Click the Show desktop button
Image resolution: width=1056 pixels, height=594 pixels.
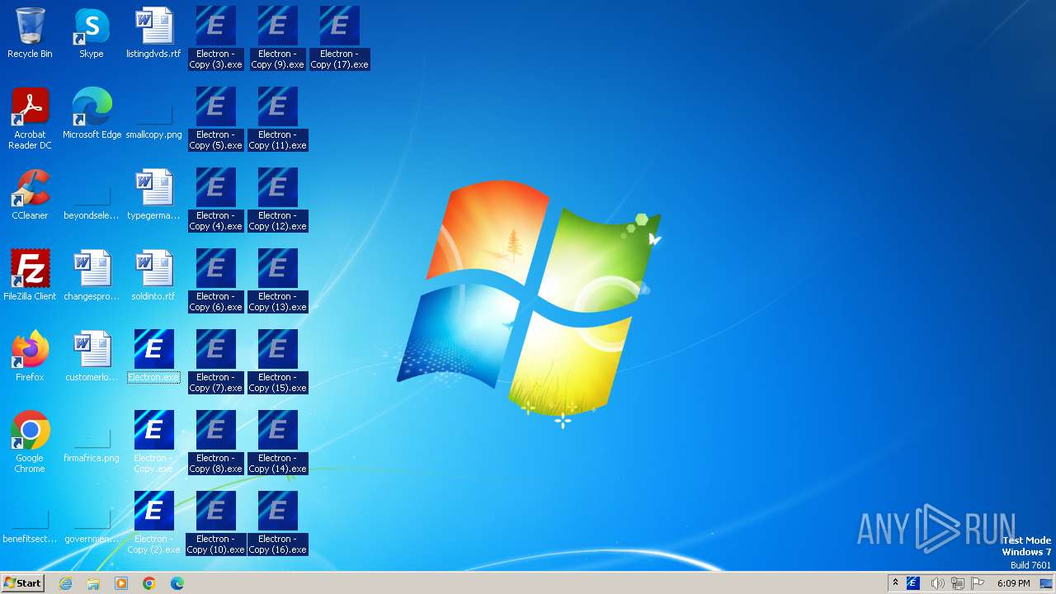pyautogui.click(x=1048, y=583)
